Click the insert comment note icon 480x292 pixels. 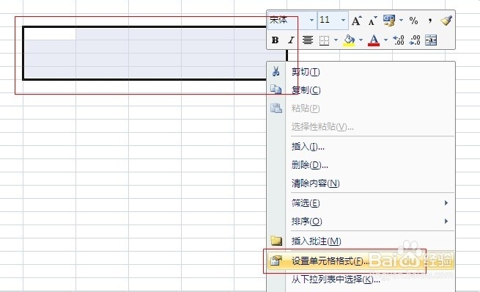pyautogui.click(x=276, y=241)
